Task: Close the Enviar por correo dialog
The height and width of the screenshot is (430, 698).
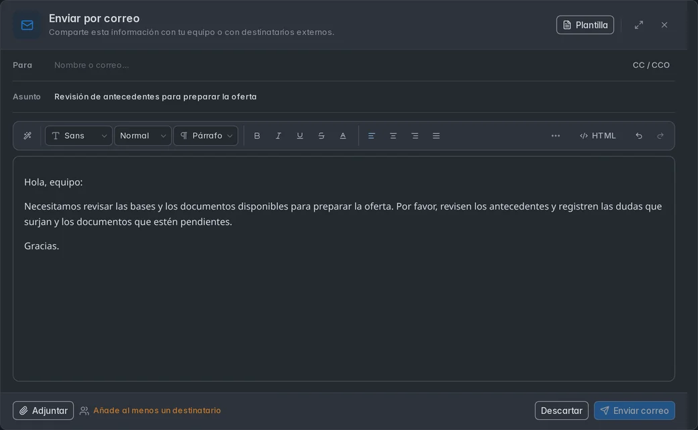Action: (x=664, y=25)
